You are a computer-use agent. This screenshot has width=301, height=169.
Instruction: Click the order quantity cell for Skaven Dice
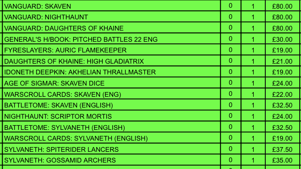[x=230, y=83]
